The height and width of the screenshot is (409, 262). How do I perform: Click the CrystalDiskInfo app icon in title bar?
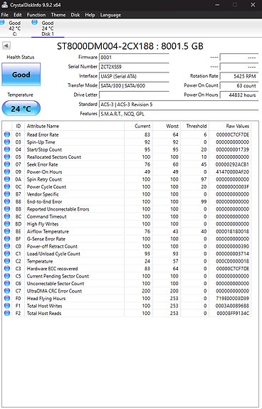(4, 5)
